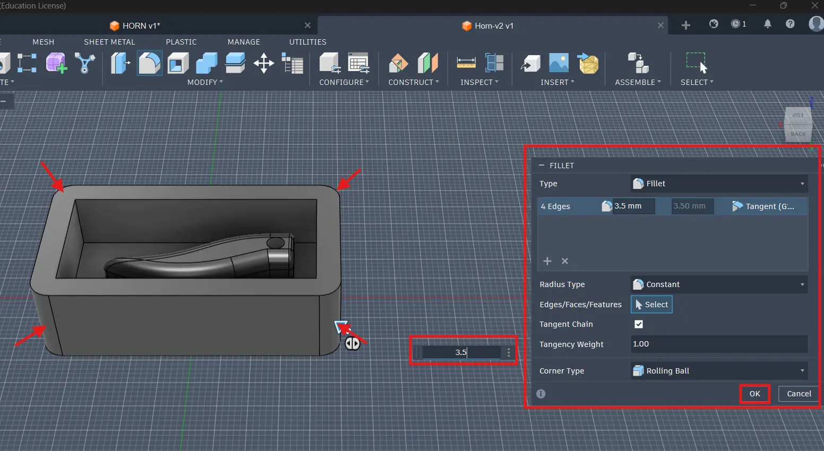This screenshot has height=451, width=824.
Task: Switch to the MANAGE ribbon tab
Action: tap(244, 42)
